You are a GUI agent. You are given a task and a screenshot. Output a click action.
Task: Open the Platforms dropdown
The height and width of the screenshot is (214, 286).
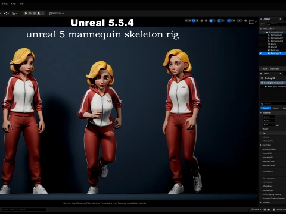pyautogui.click(x=57, y=13)
